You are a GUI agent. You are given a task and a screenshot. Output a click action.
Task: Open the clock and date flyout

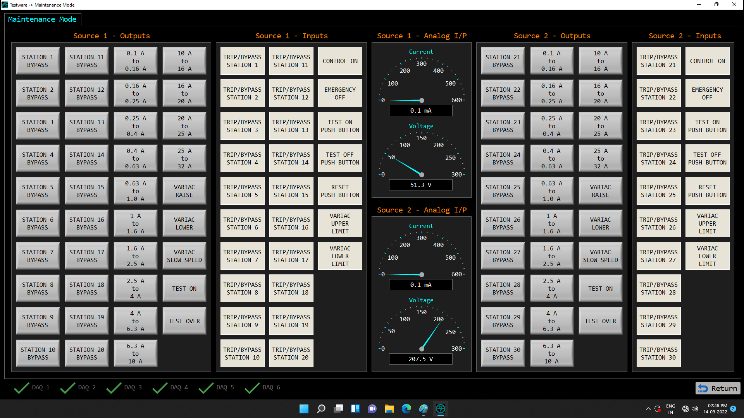[715, 409]
